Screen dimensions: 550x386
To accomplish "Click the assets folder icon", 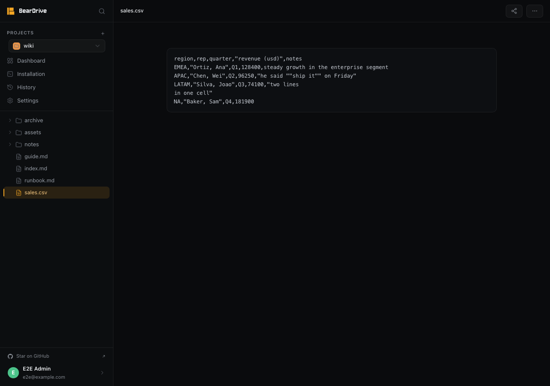I will [18, 133].
